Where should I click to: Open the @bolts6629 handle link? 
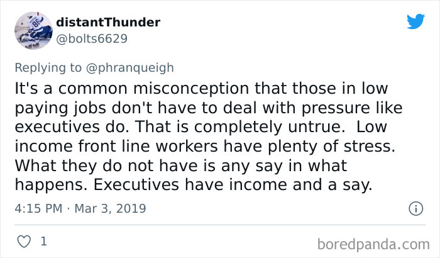[x=92, y=38]
